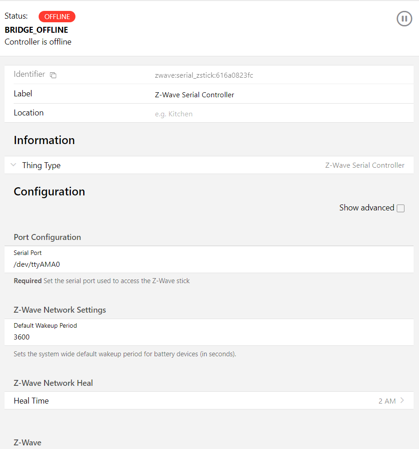This screenshot has width=419, height=449.
Task: Focus the Default Wakeup Period field
Action: 209,337
